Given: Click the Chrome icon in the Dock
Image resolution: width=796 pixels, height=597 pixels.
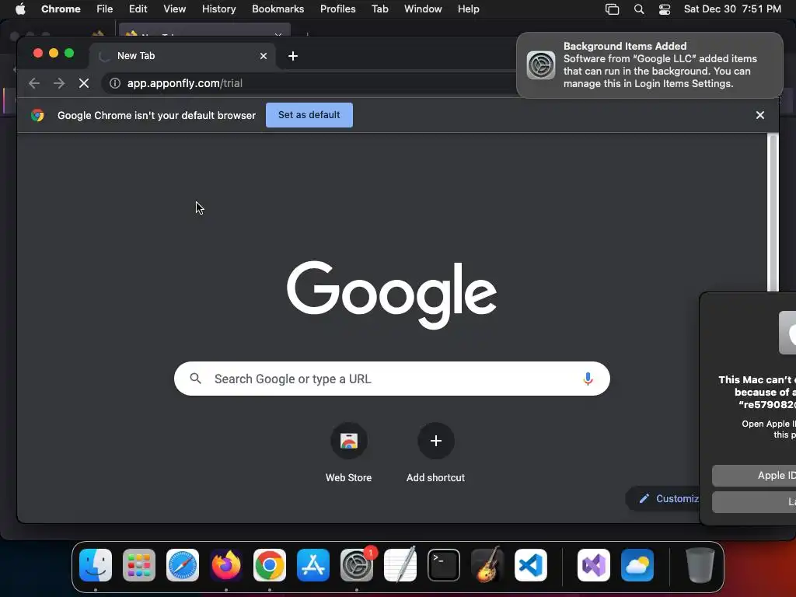Looking at the screenshot, I should [x=270, y=565].
